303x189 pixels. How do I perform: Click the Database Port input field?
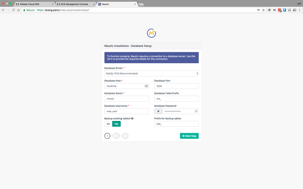click(176, 86)
